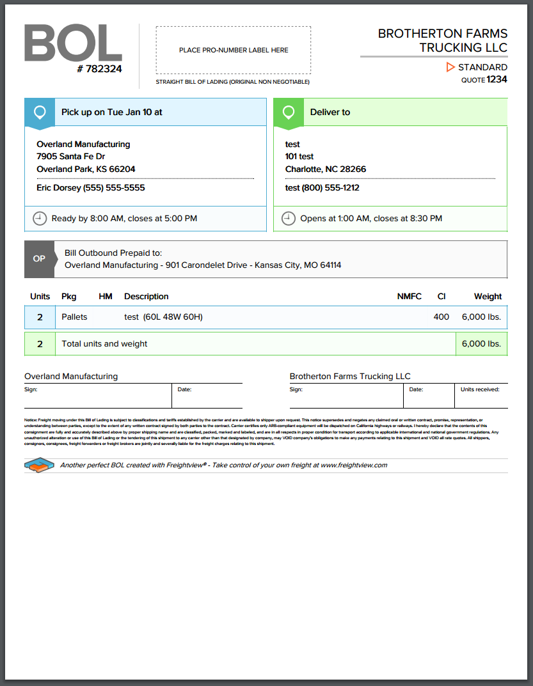Click the Units received field
This screenshot has height=686, width=533.
coord(481,396)
